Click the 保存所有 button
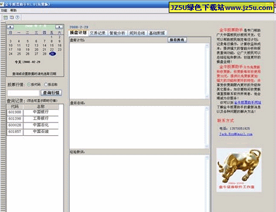Viewport: 276px width, 212px height. [177, 40]
